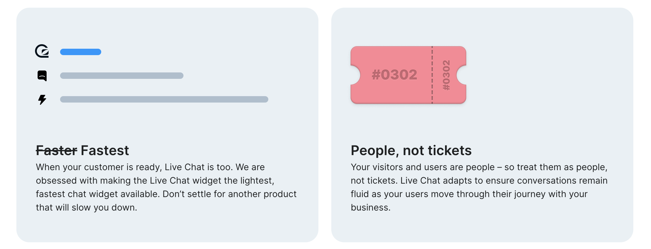Click the struck-through 'Faster' word

[x=57, y=150]
